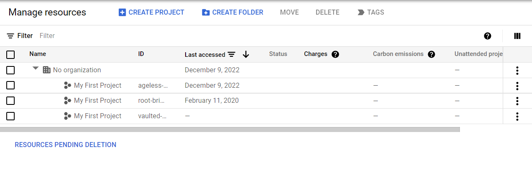Click the Tags toolbar item
Viewport: 532px width, 188px height.
(371, 13)
